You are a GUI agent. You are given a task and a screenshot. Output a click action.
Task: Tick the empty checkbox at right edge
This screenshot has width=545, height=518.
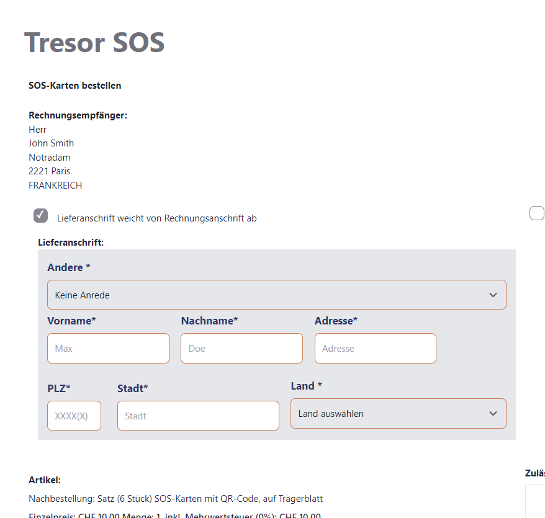click(536, 213)
